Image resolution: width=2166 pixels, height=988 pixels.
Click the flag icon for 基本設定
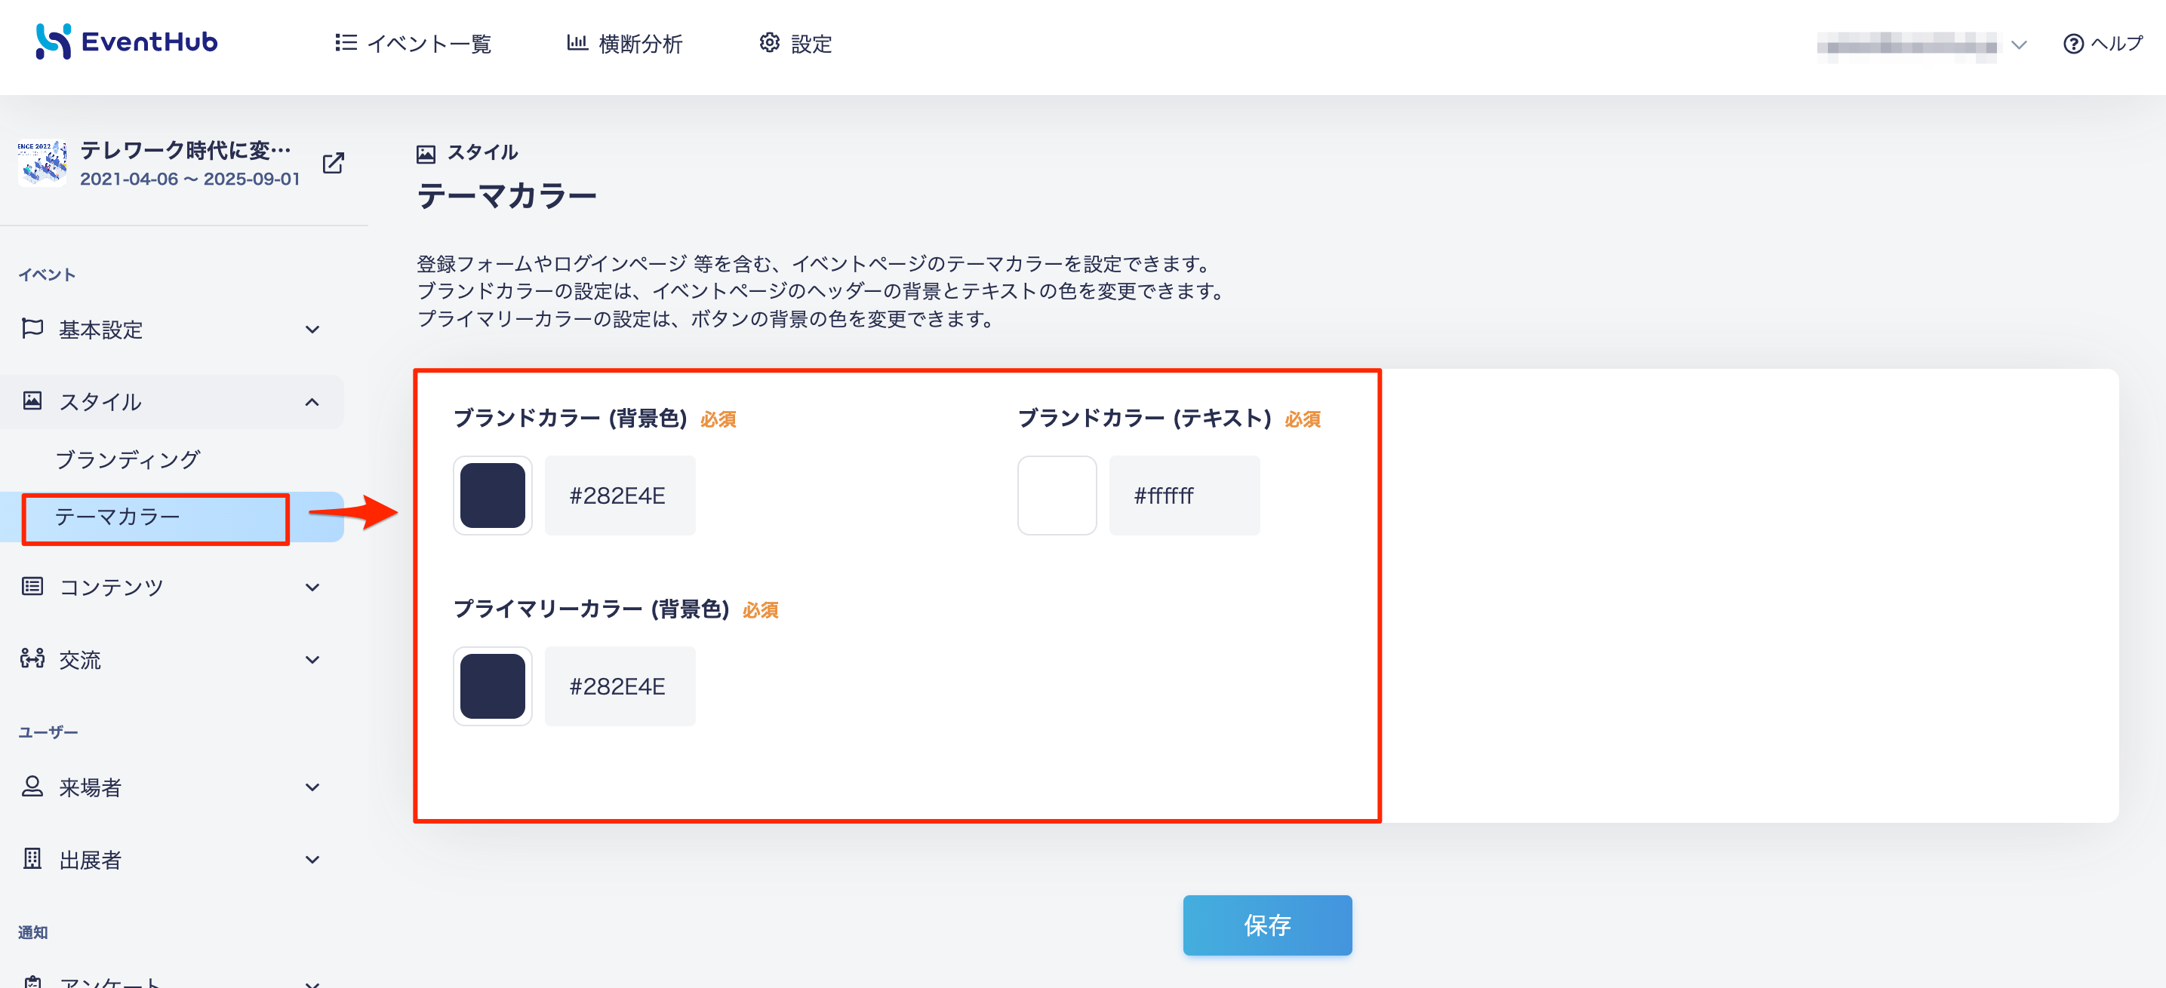[32, 329]
